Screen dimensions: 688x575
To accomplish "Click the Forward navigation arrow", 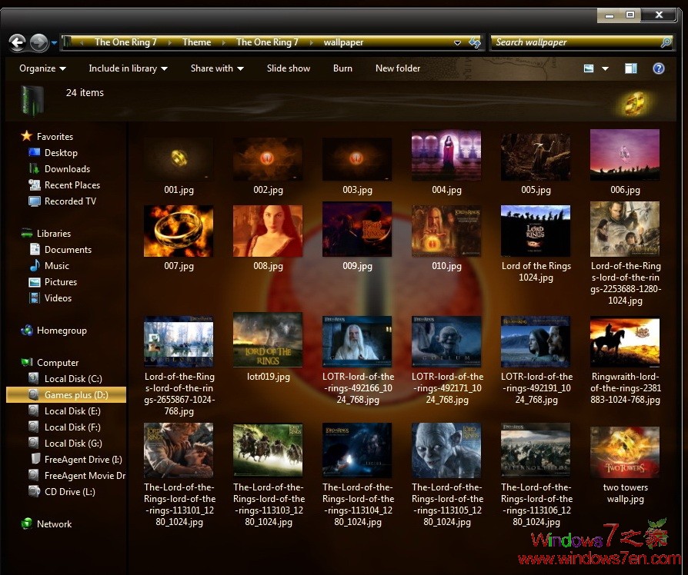I will pyautogui.click(x=37, y=42).
